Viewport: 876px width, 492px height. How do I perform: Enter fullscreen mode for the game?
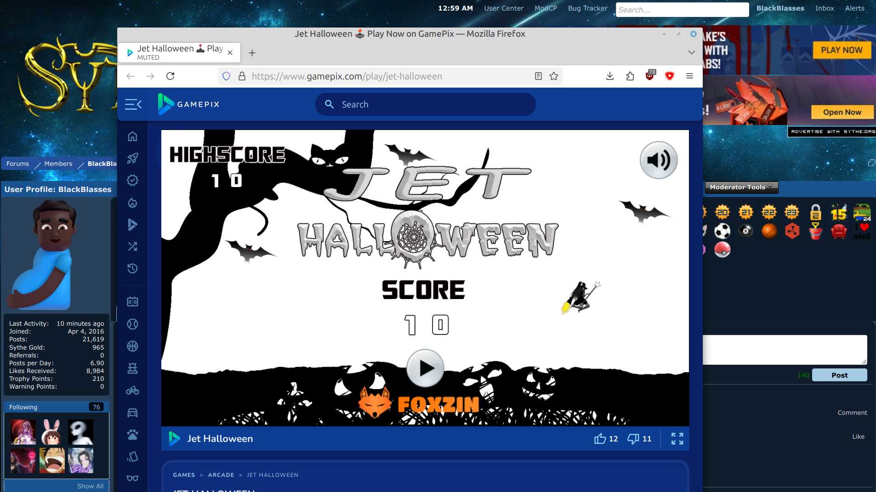point(677,439)
